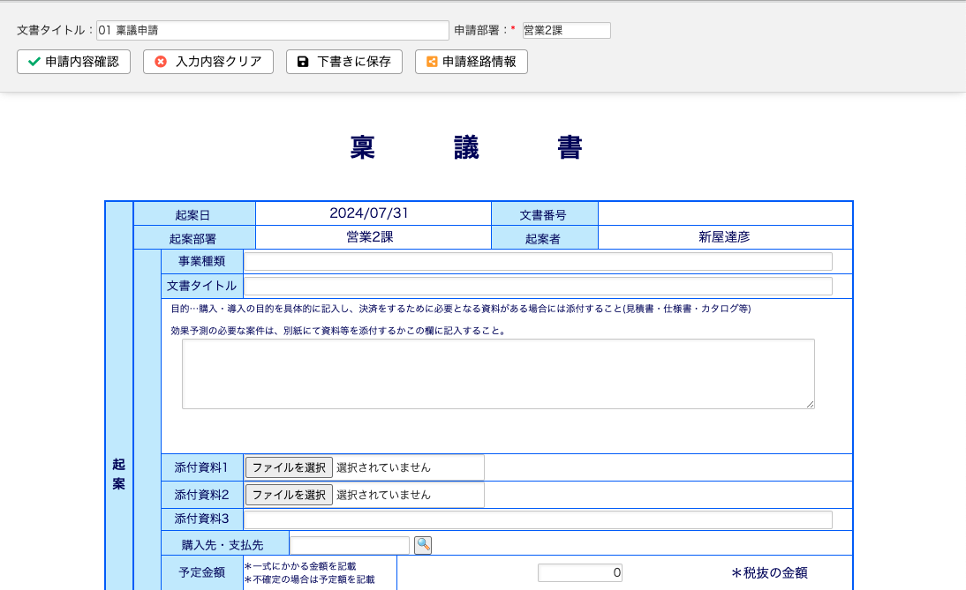966x590 pixels.
Task: Save the draft with 下書きに保存
Action: click(x=343, y=62)
